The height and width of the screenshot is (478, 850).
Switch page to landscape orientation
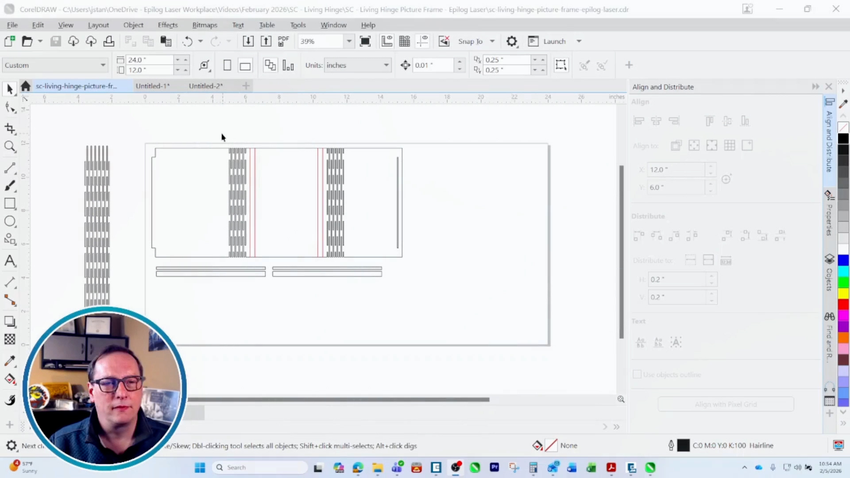245,66
